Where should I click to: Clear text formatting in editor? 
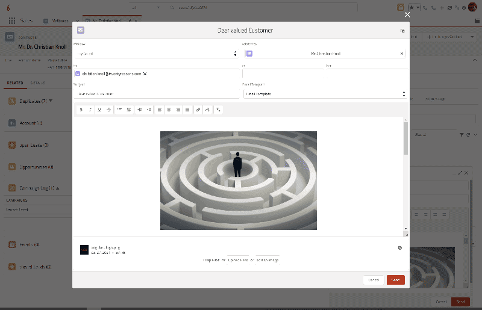(x=218, y=110)
